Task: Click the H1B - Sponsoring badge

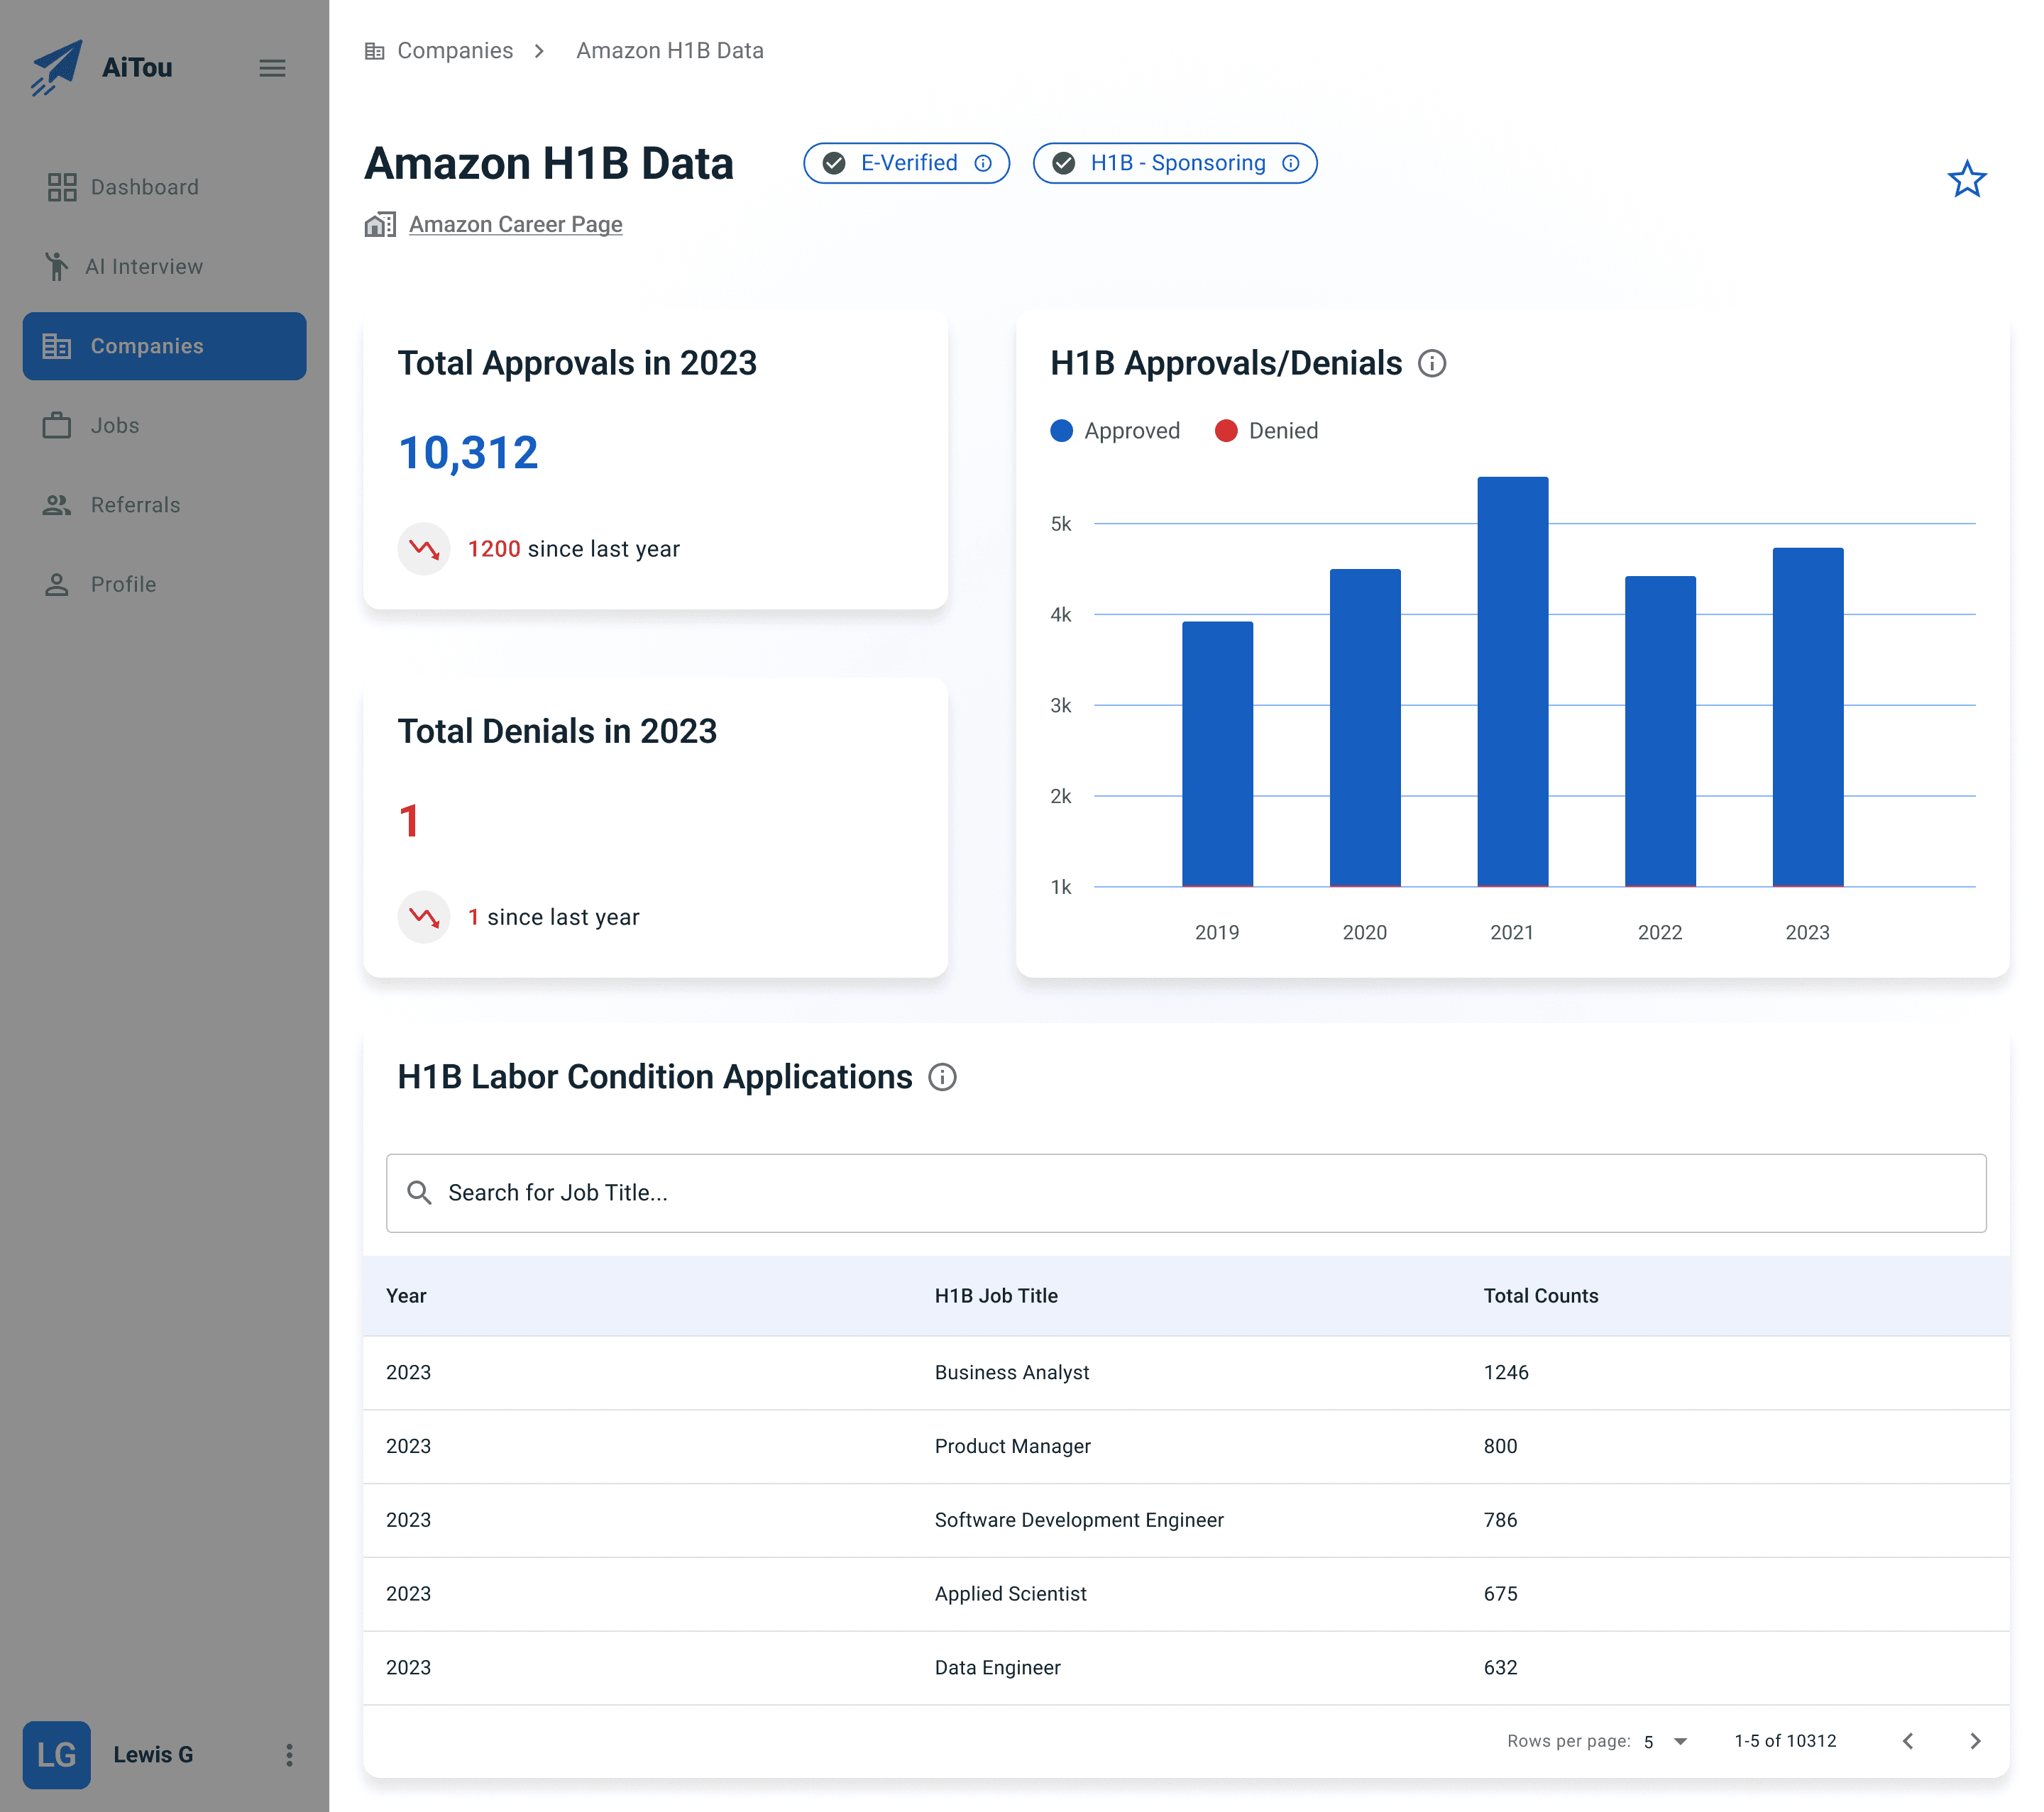Action: 1175,163
